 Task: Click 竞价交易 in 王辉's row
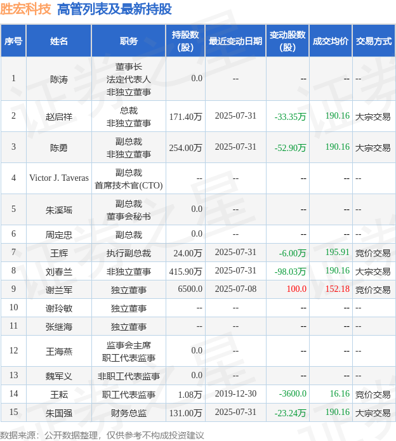click(x=373, y=253)
